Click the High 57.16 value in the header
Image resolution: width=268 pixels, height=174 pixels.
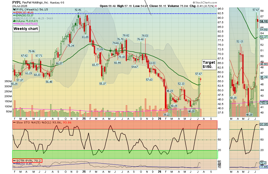pos(124,6)
